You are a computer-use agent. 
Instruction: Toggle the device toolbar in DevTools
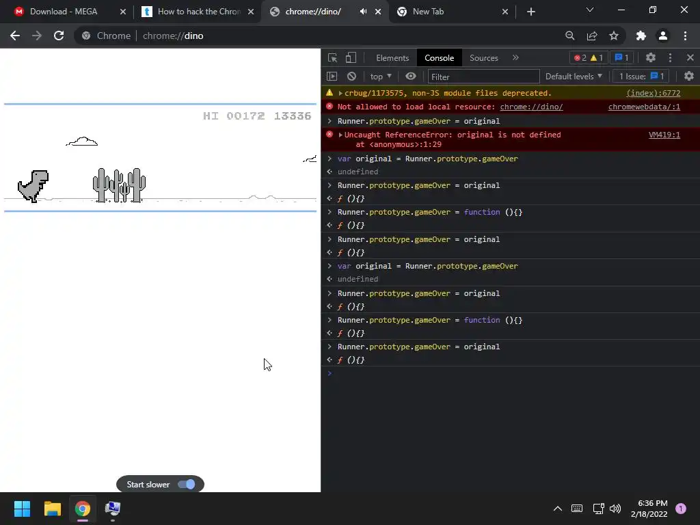point(351,57)
